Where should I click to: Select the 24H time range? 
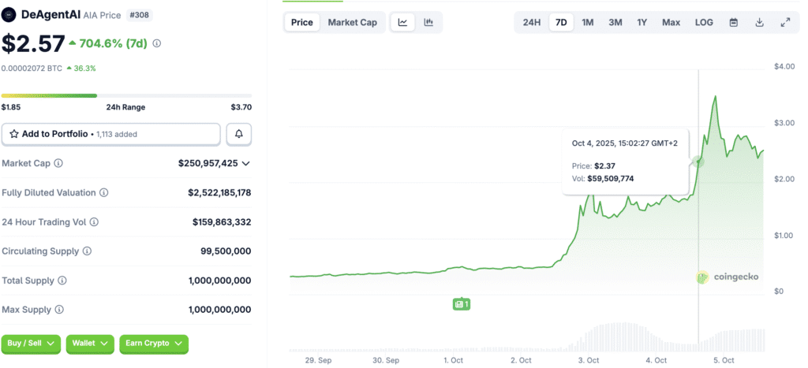[x=532, y=22]
